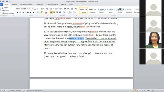Screen dimensions: 164x92
Task: Select center alignment
Action: (54, 13)
